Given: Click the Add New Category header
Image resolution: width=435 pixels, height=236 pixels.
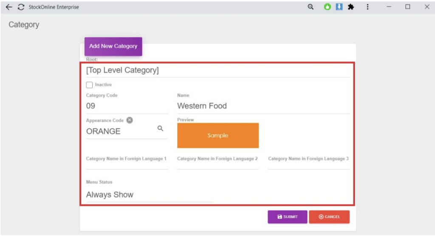Looking at the screenshot, I should point(113,46).
